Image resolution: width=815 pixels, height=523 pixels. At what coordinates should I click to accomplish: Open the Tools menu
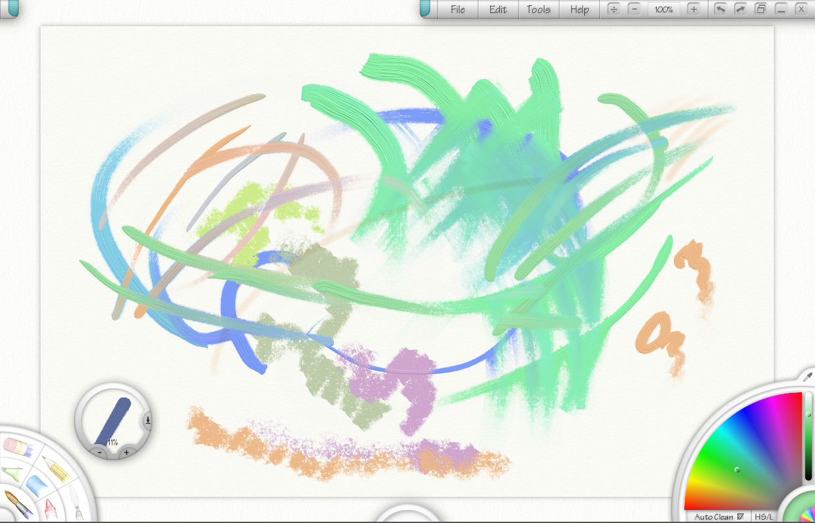point(539,9)
